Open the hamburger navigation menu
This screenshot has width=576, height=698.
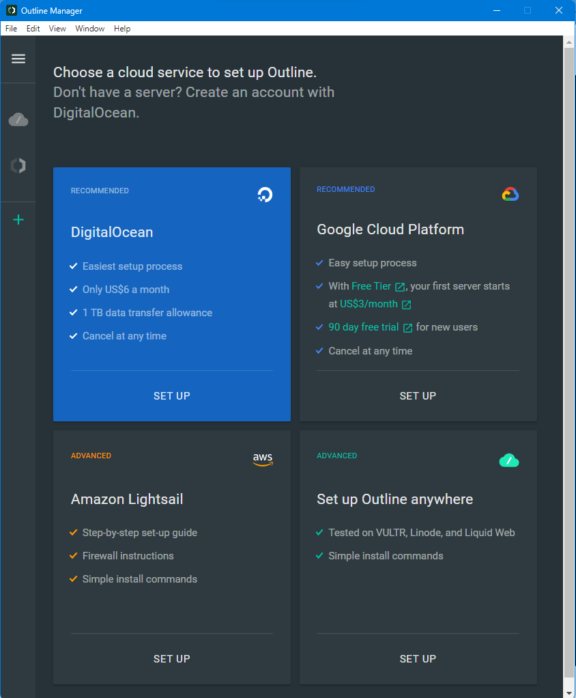18,59
